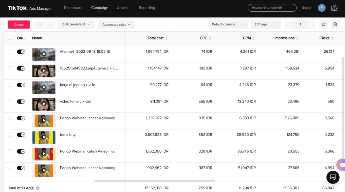
Task: Click the user profile avatar
Action: pyautogui.click(x=322, y=8)
